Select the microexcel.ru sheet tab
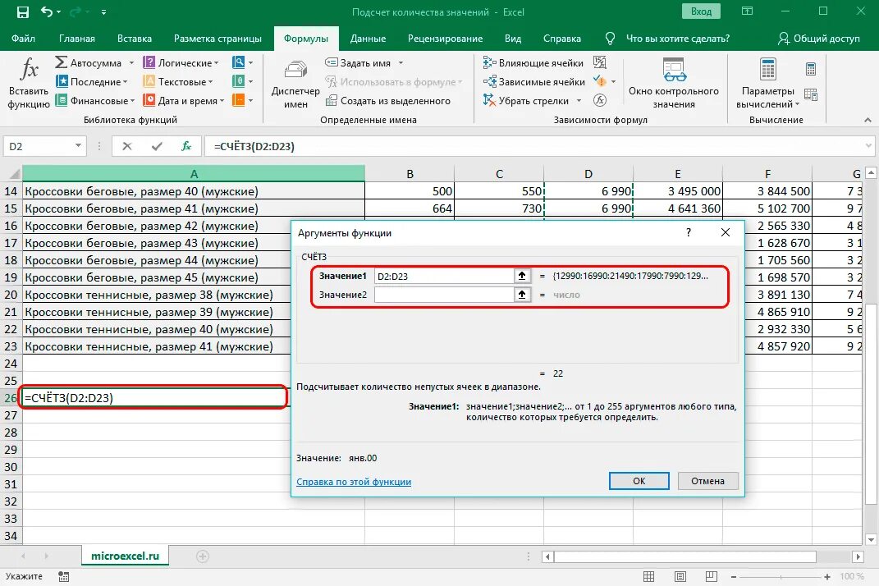The image size is (879, 586). [x=125, y=556]
